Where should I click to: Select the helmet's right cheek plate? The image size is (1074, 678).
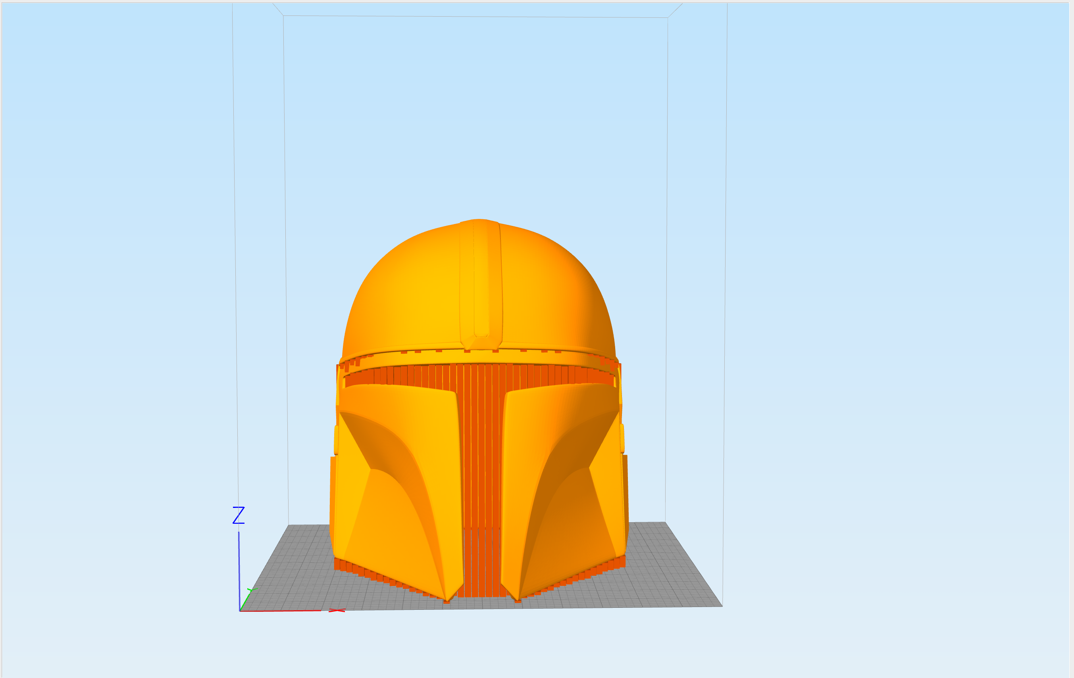click(563, 492)
